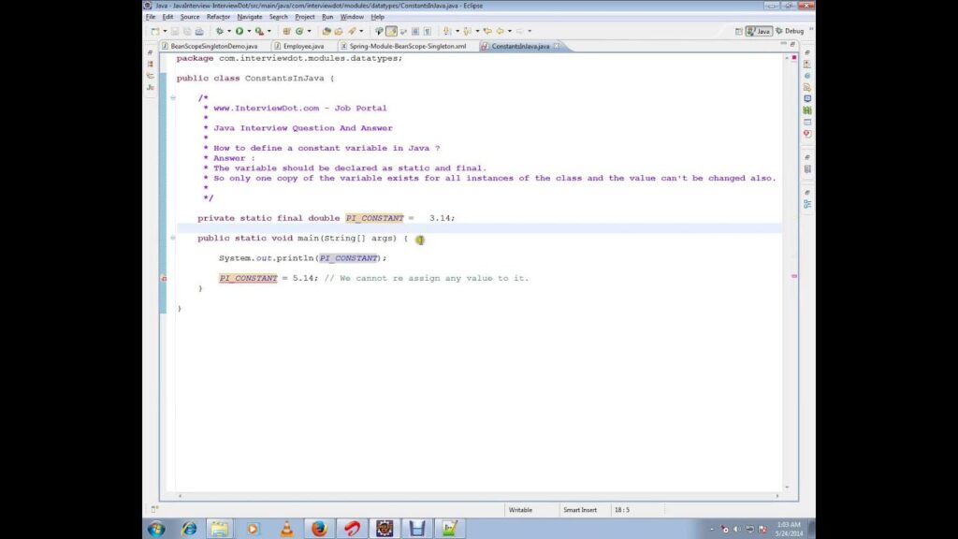Click the Writable status bar field
Screen dimensions: 958x539
(531, 510)
